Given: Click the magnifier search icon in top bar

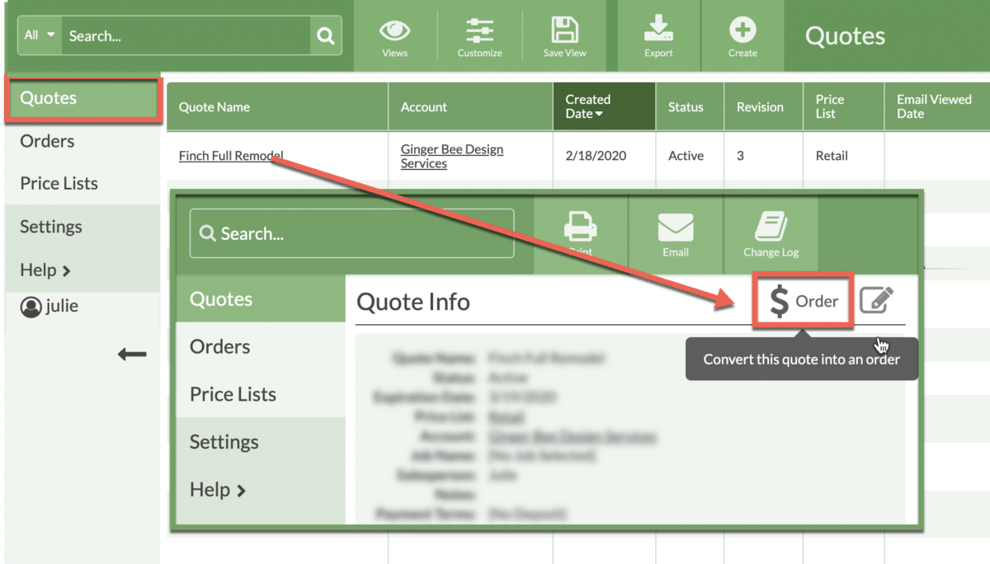Looking at the screenshot, I should click(326, 35).
